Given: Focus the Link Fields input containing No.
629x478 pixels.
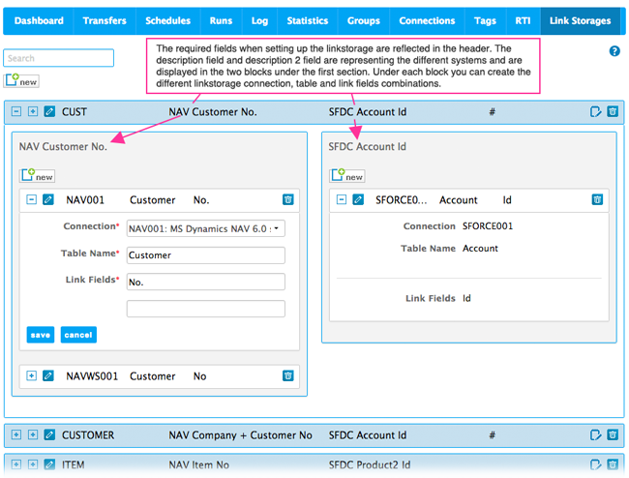Looking at the screenshot, I should (206, 282).
